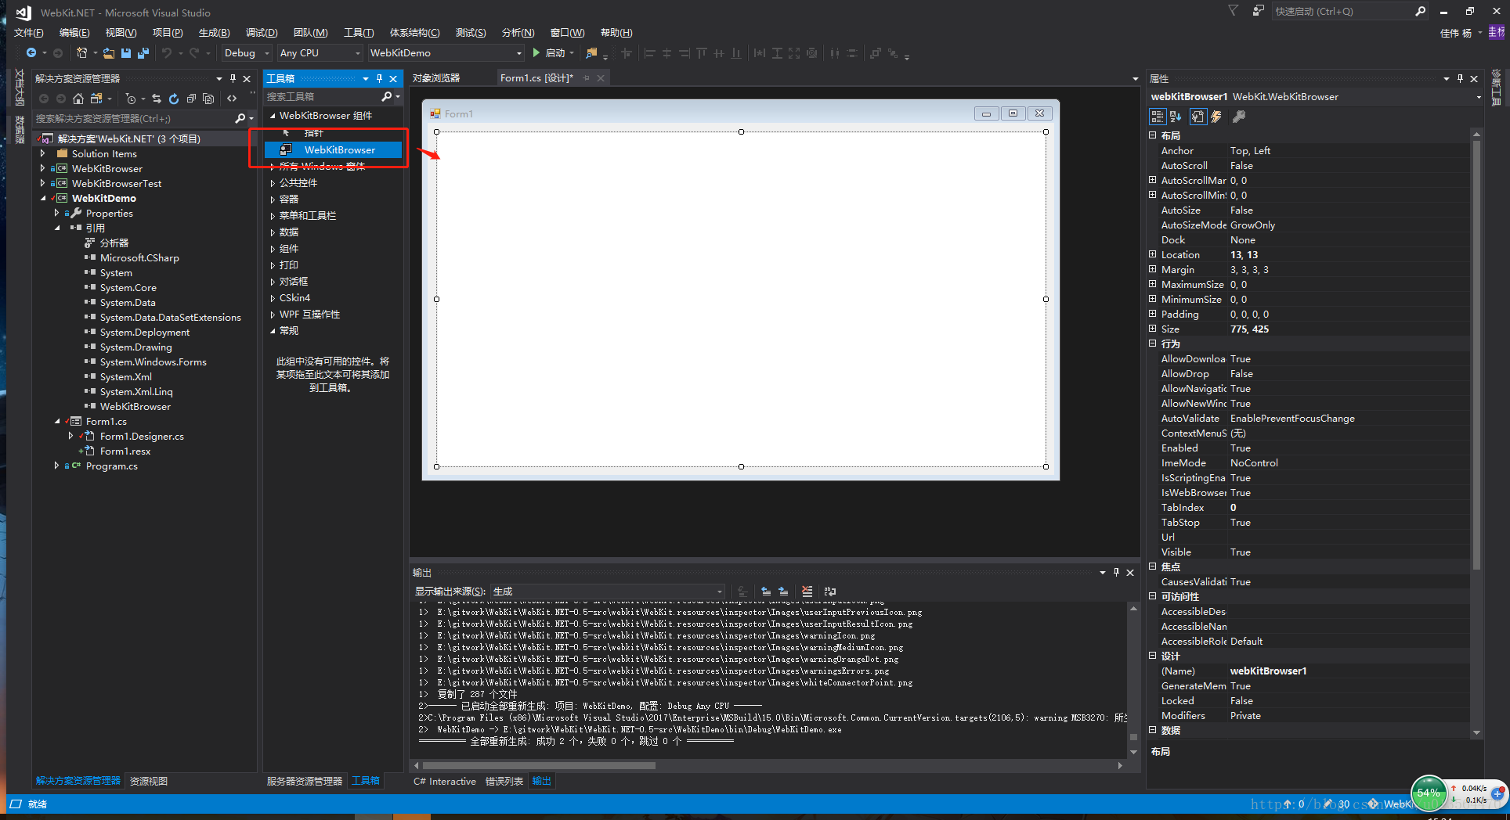Click the (Name) property value webKitBrowser1
The image size is (1510, 820).
(1347, 671)
